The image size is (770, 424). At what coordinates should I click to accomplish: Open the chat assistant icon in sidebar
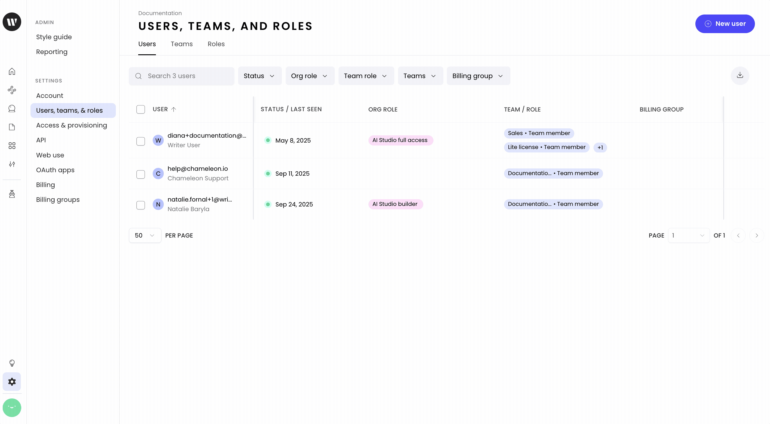point(12,109)
